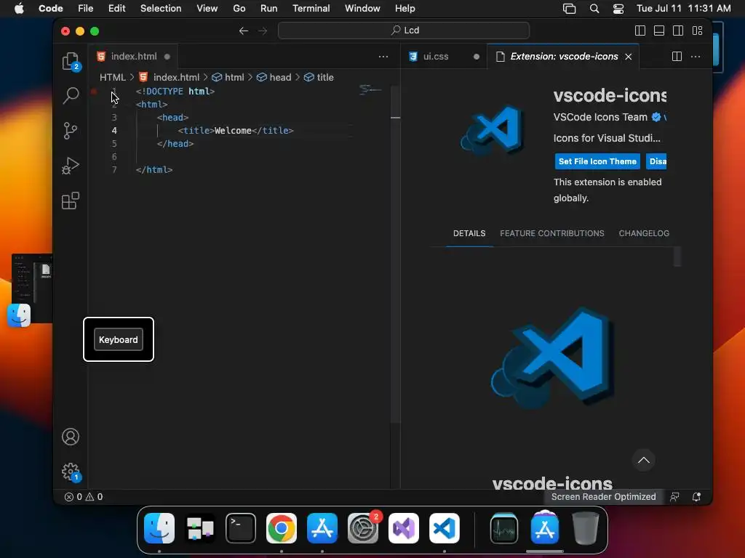This screenshot has width=745, height=558.
Task: Click the index.html editor vertical scrollbar
Action: tap(395, 254)
